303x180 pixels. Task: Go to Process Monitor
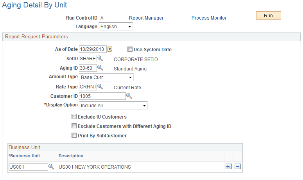click(209, 18)
